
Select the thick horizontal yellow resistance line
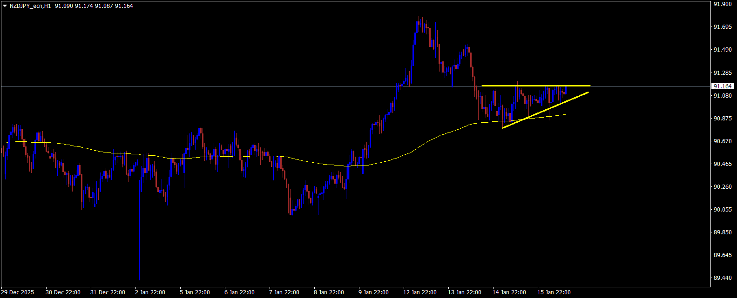pyautogui.click(x=536, y=86)
